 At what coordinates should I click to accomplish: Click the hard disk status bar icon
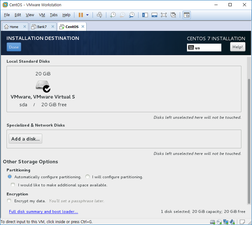point(212,222)
